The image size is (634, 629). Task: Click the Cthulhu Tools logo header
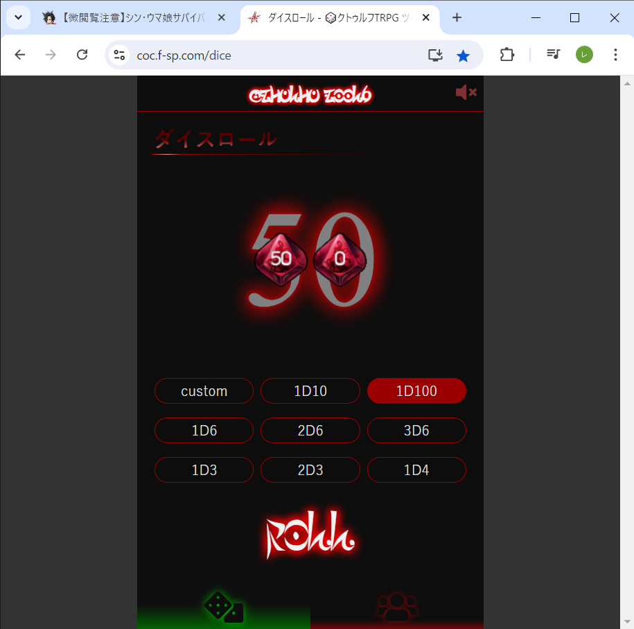310,95
